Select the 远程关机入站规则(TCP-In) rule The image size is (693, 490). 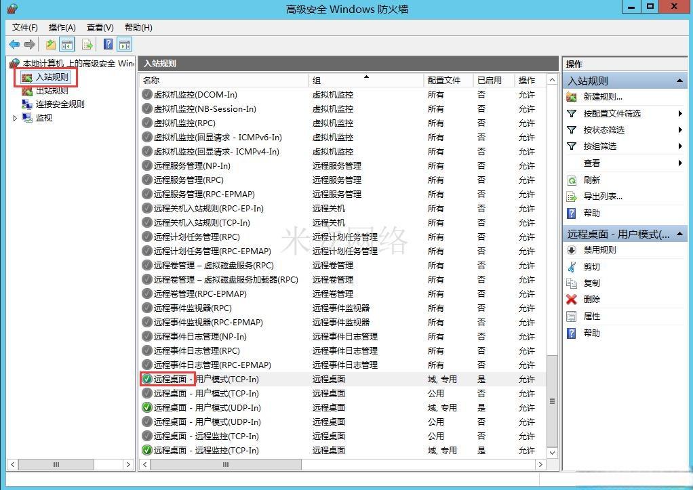coord(343,223)
